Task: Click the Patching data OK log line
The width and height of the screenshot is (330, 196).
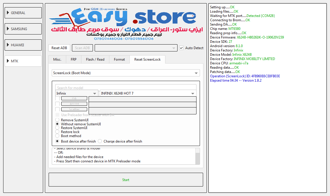Action: [x=225, y=72]
